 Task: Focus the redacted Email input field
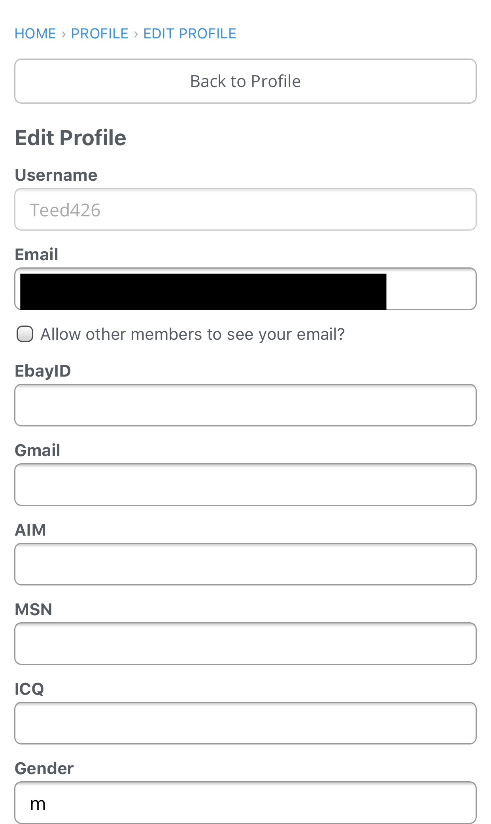pos(245,289)
